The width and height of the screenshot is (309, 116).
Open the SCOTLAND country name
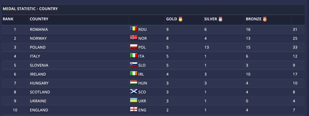pos(40,92)
